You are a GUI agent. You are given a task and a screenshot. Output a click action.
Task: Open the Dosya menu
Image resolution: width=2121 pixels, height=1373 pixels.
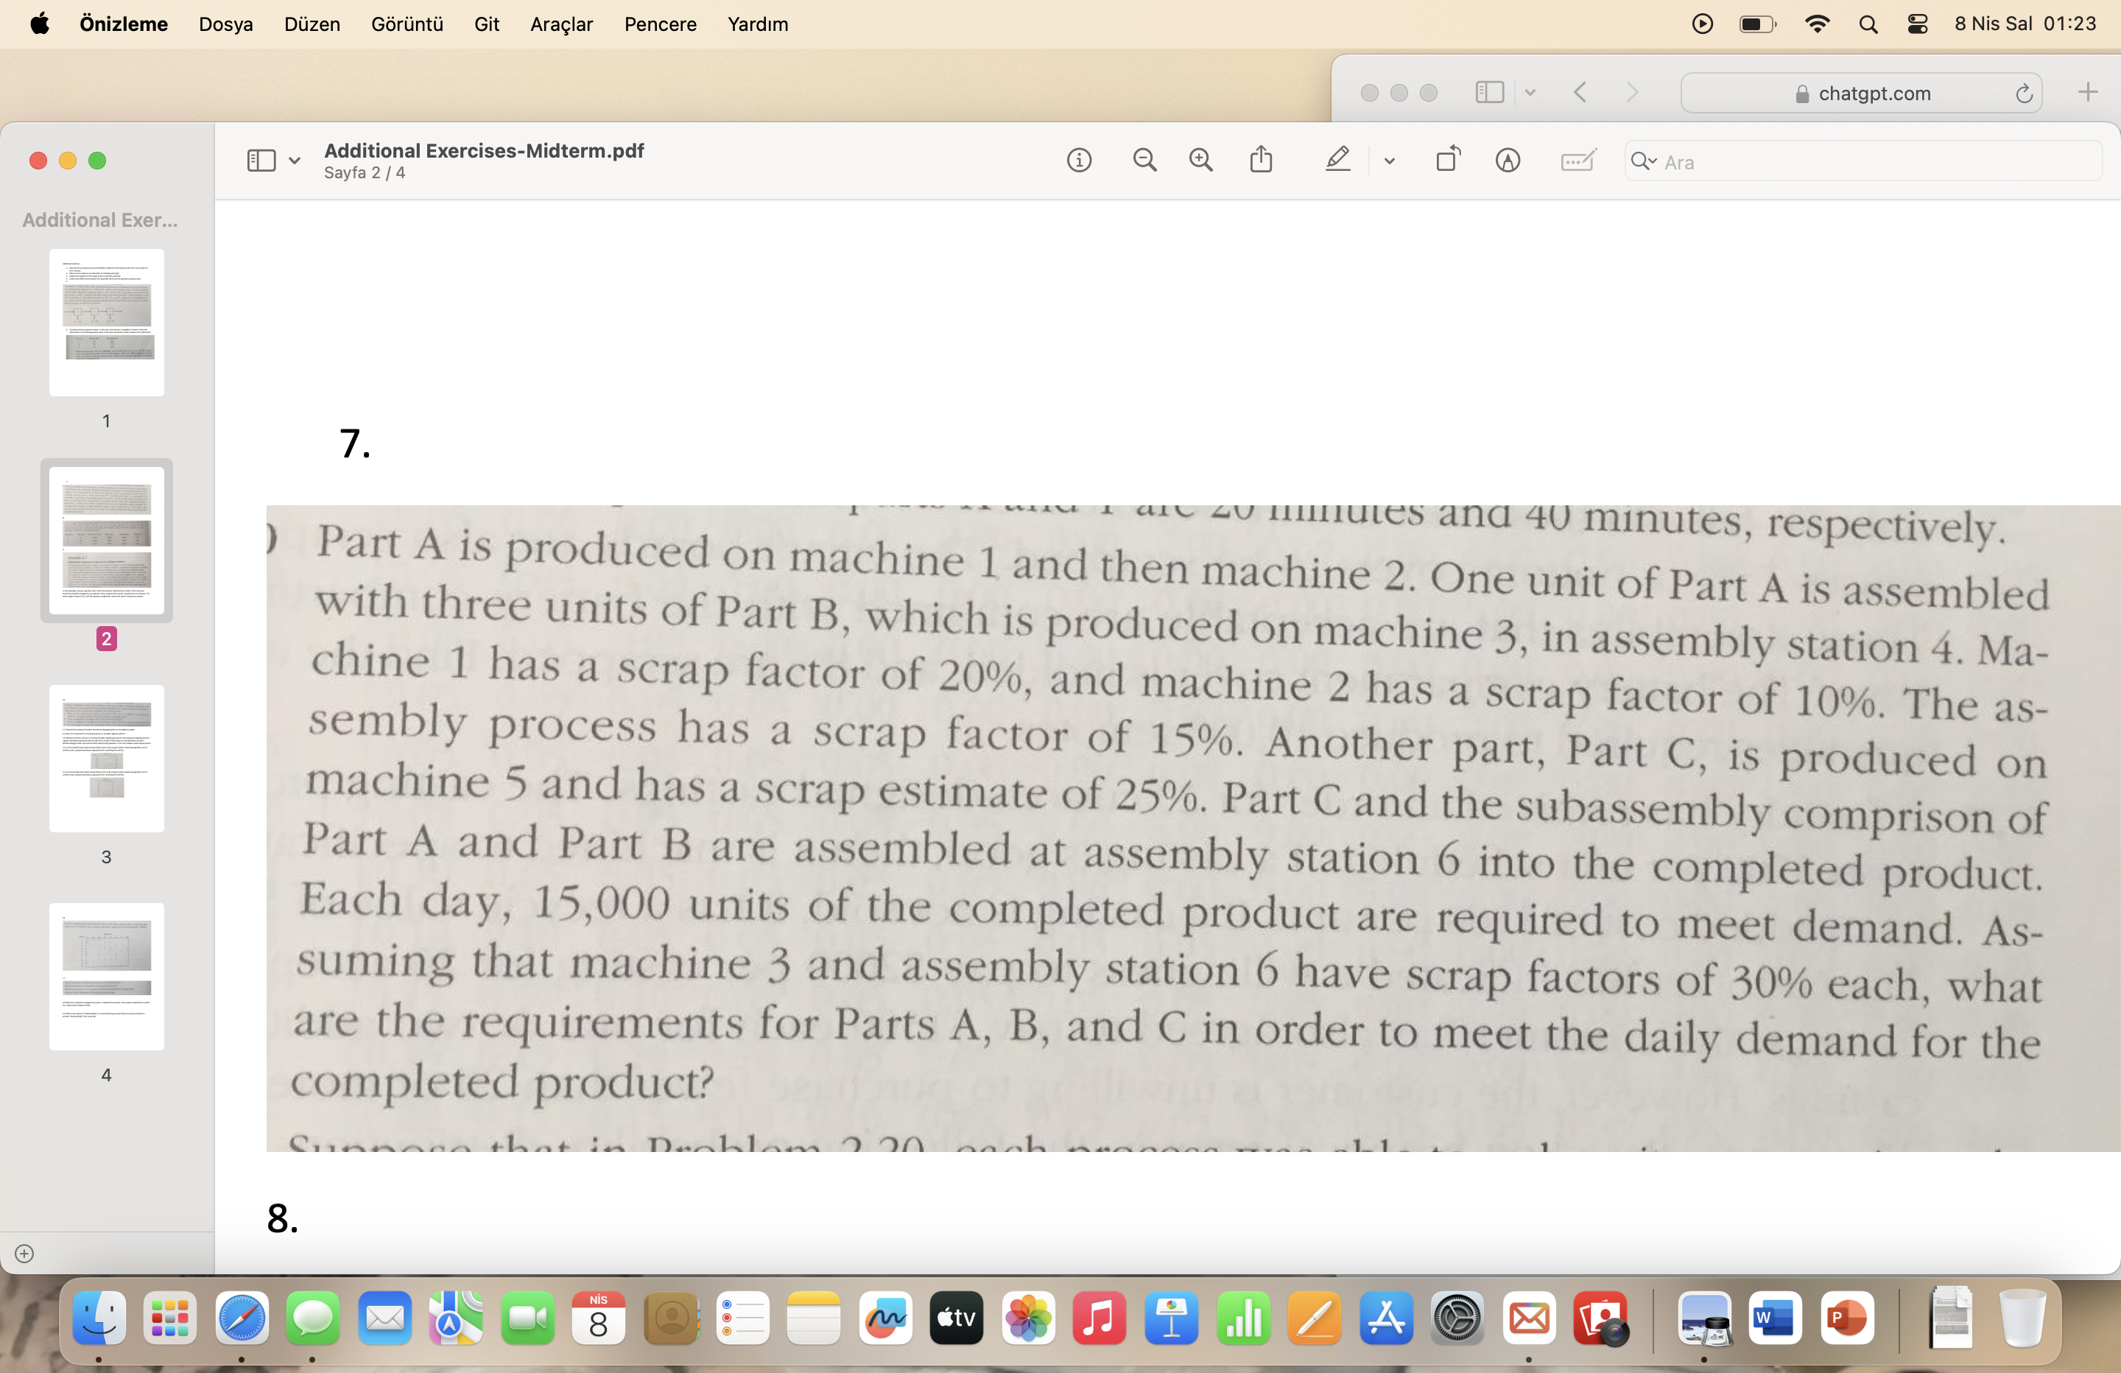click(x=225, y=24)
